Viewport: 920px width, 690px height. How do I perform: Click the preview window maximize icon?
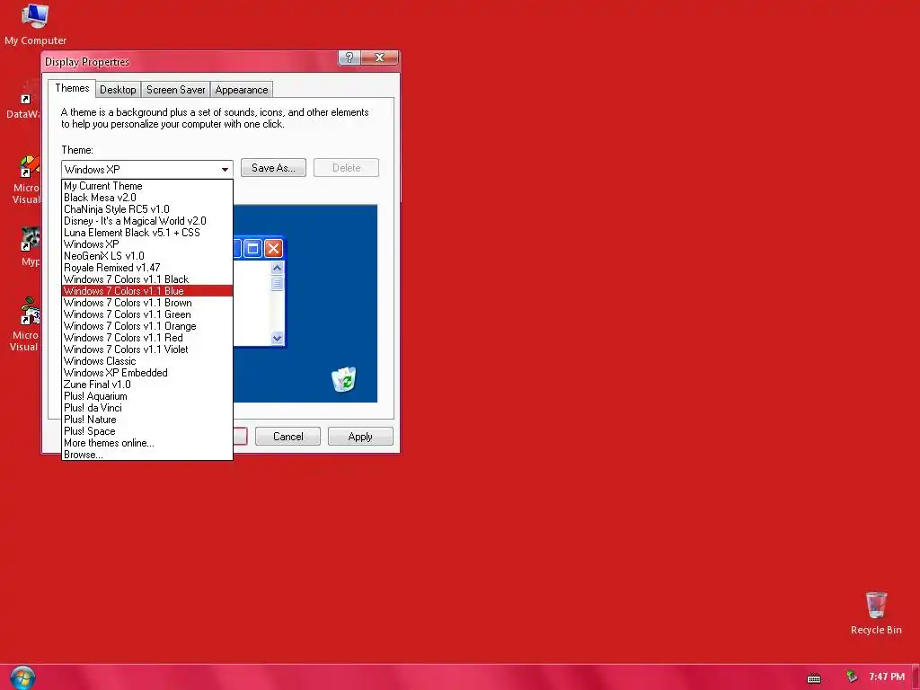(x=252, y=248)
